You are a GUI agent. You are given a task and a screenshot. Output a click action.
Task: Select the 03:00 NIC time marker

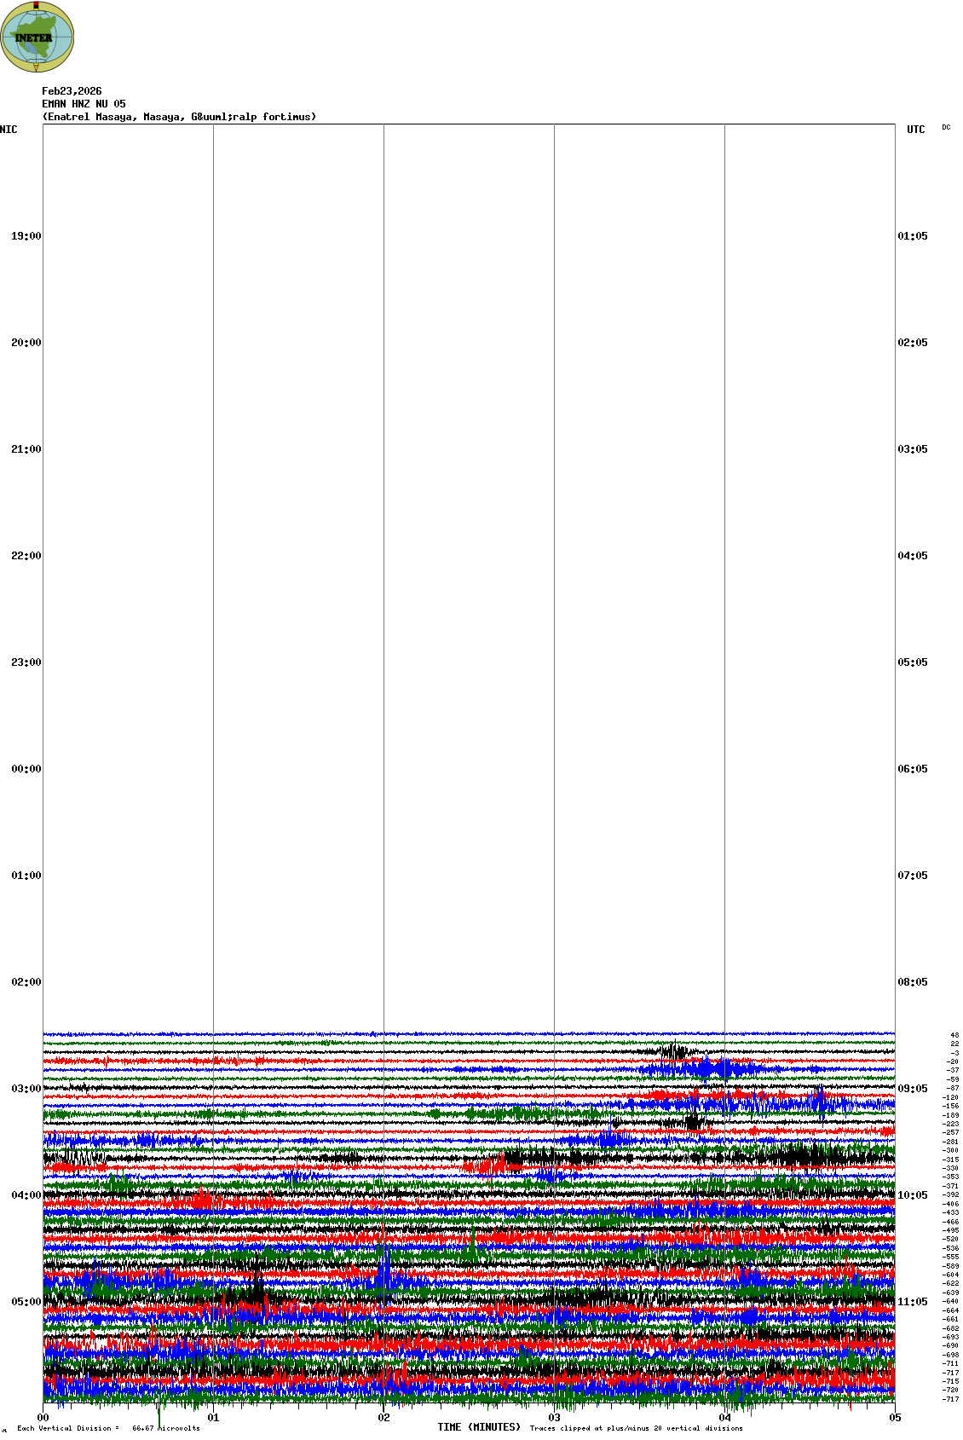26,1089
